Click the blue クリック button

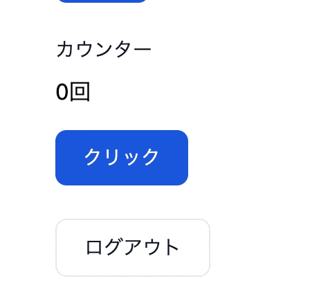point(122,158)
